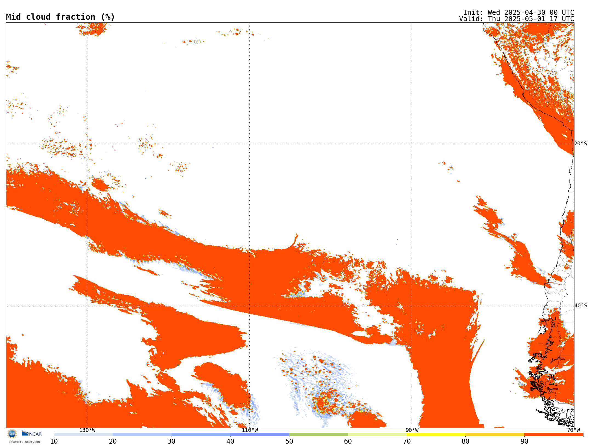Click the NSF logo icon

[x=12, y=434]
